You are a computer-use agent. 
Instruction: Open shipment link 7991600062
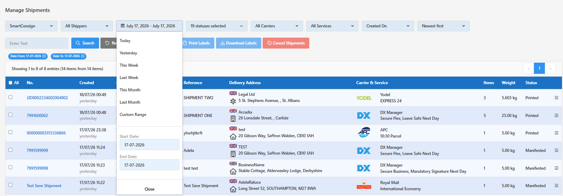click(x=37, y=116)
